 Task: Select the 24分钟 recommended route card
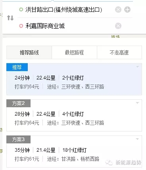pyautogui.click(x=74, y=79)
